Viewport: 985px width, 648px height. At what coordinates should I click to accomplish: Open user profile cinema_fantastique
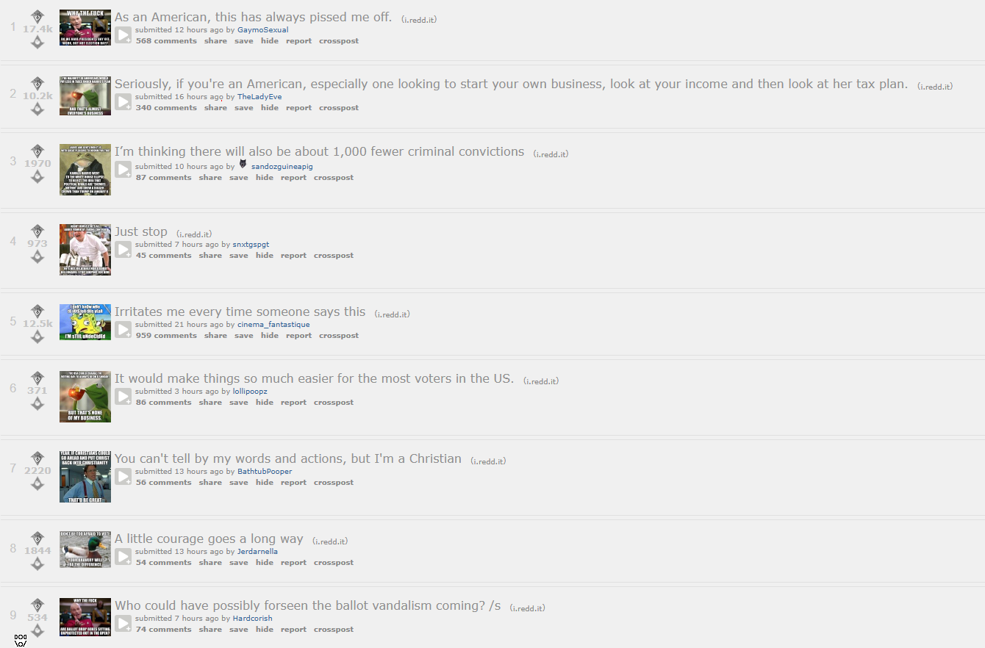click(273, 325)
